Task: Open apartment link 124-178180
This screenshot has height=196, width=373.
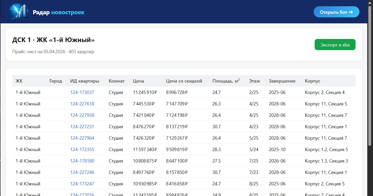Action: click(x=82, y=161)
